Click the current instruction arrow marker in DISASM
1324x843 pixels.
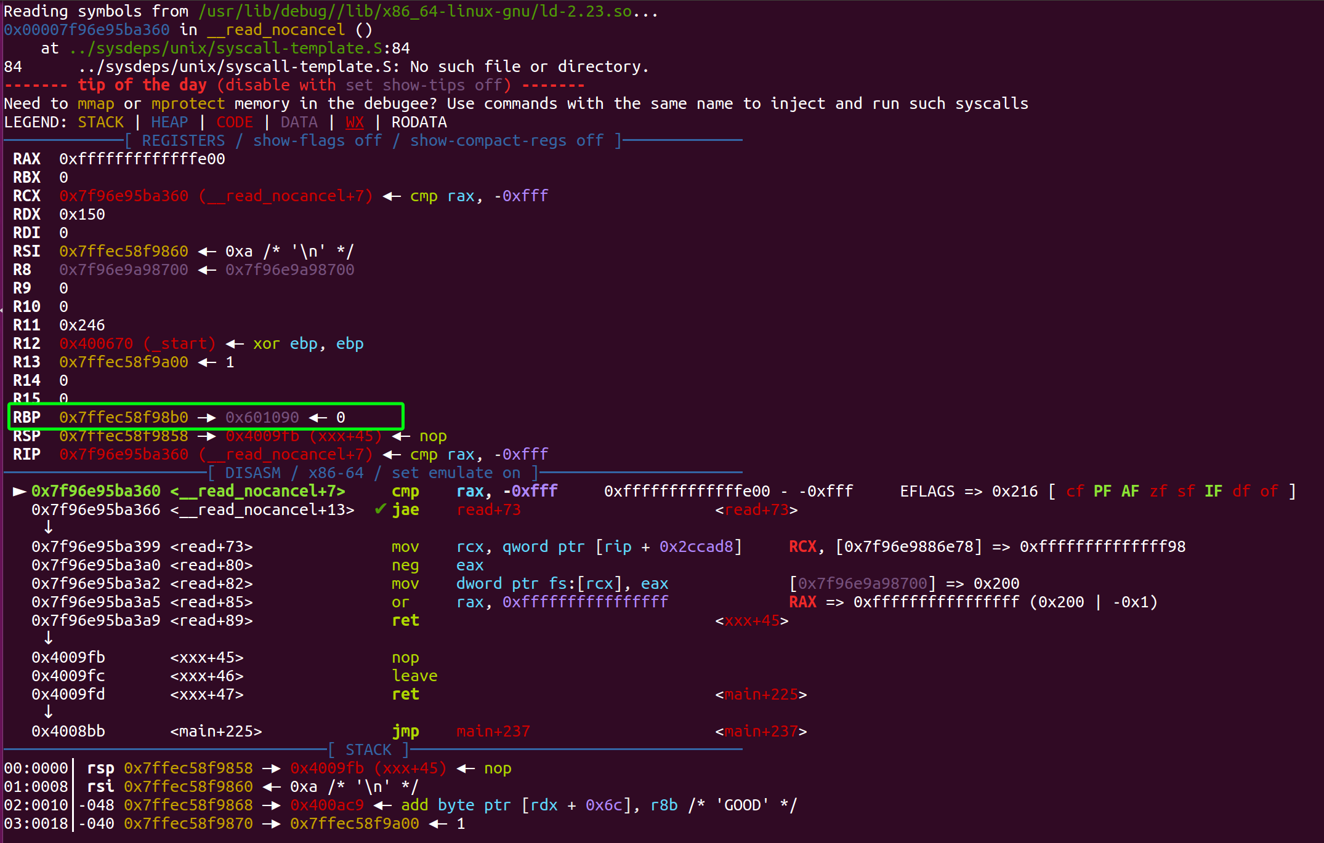point(19,491)
